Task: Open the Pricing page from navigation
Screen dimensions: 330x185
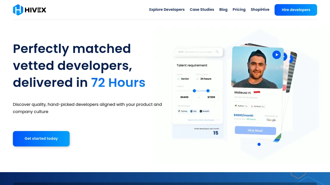Action: tap(239, 10)
